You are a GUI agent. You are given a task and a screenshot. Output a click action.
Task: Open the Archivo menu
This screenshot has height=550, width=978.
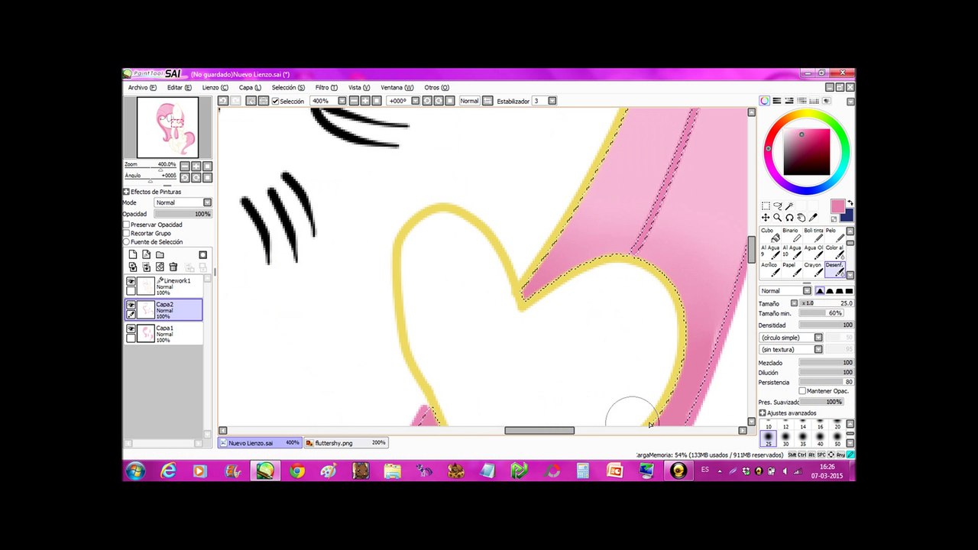point(142,88)
